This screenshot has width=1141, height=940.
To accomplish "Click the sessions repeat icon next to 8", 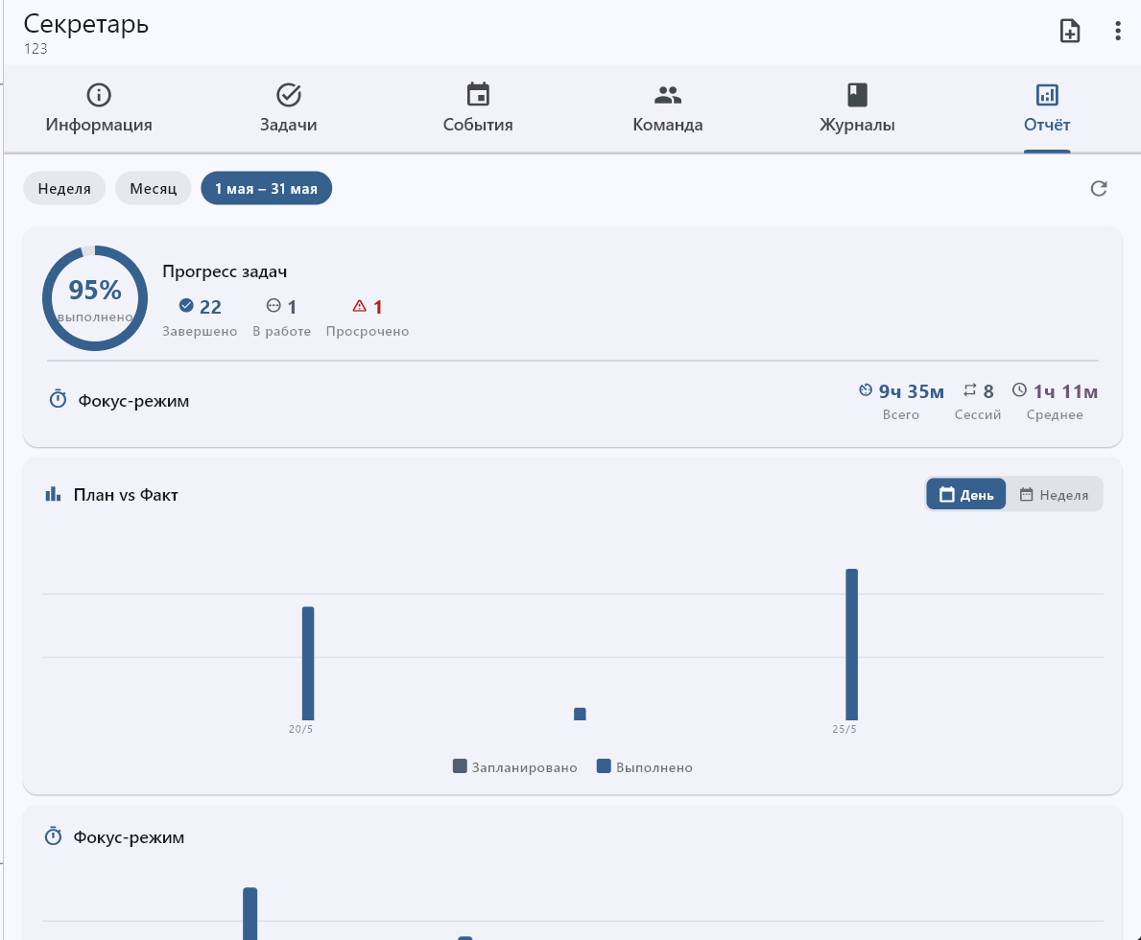I will coord(970,390).
